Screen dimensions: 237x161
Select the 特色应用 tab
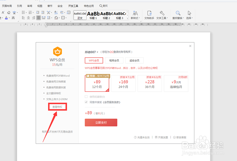pos(89,6)
